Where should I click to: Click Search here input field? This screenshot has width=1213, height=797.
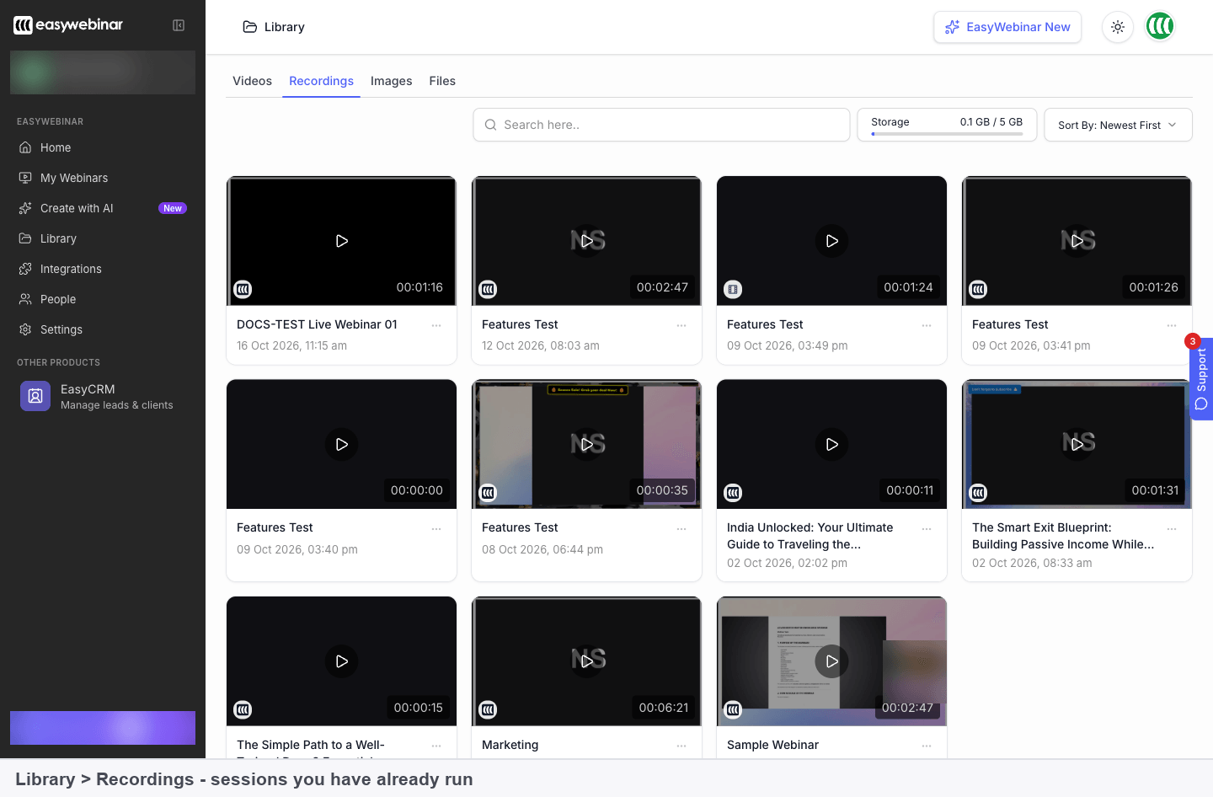(661, 125)
